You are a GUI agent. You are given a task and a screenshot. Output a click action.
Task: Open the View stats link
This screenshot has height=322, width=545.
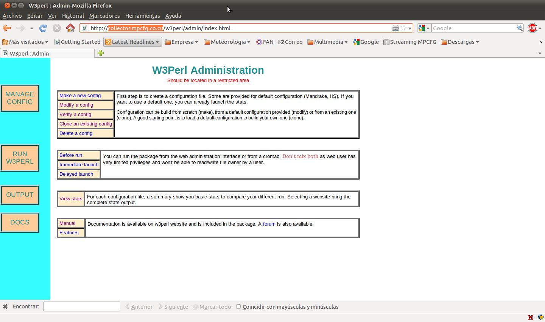pyautogui.click(x=71, y=199)
